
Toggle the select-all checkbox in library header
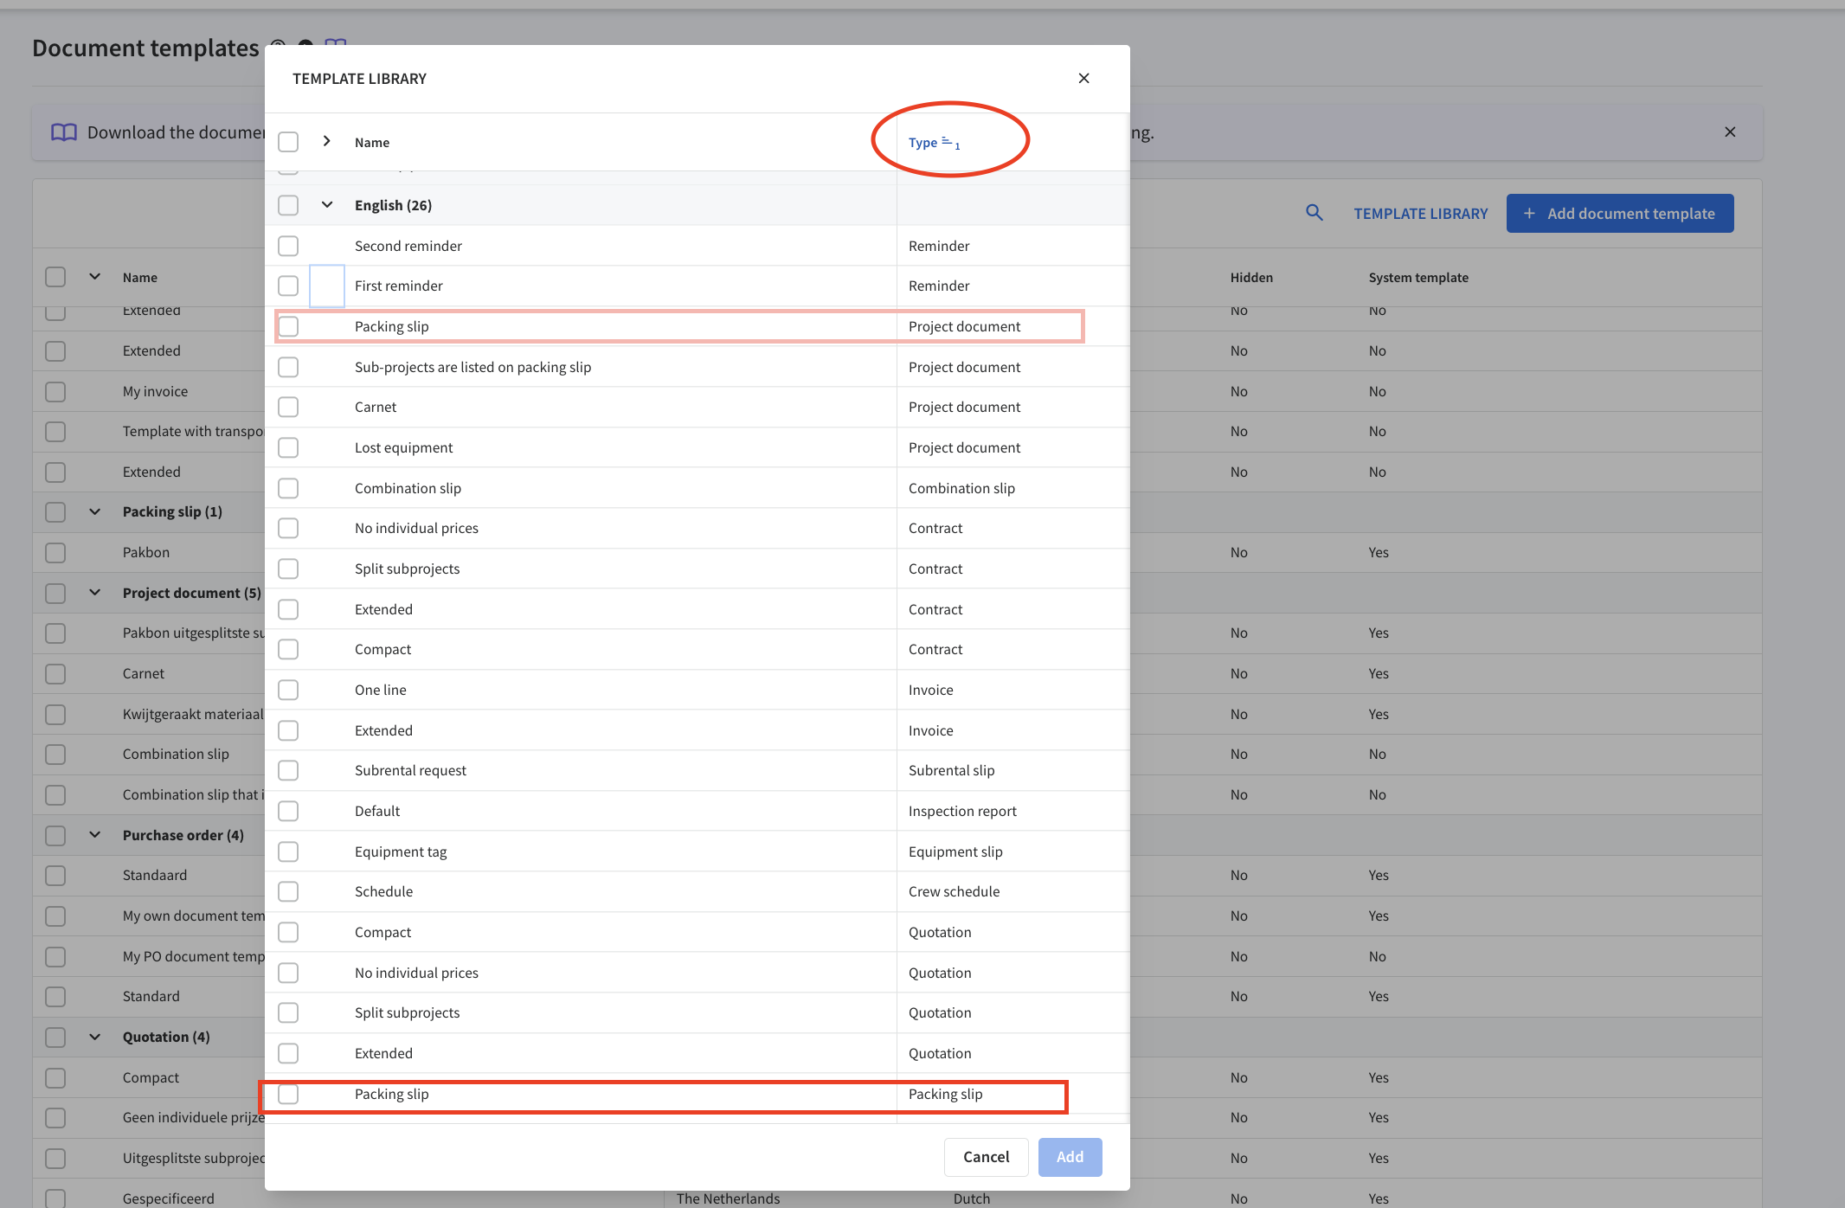288,142
